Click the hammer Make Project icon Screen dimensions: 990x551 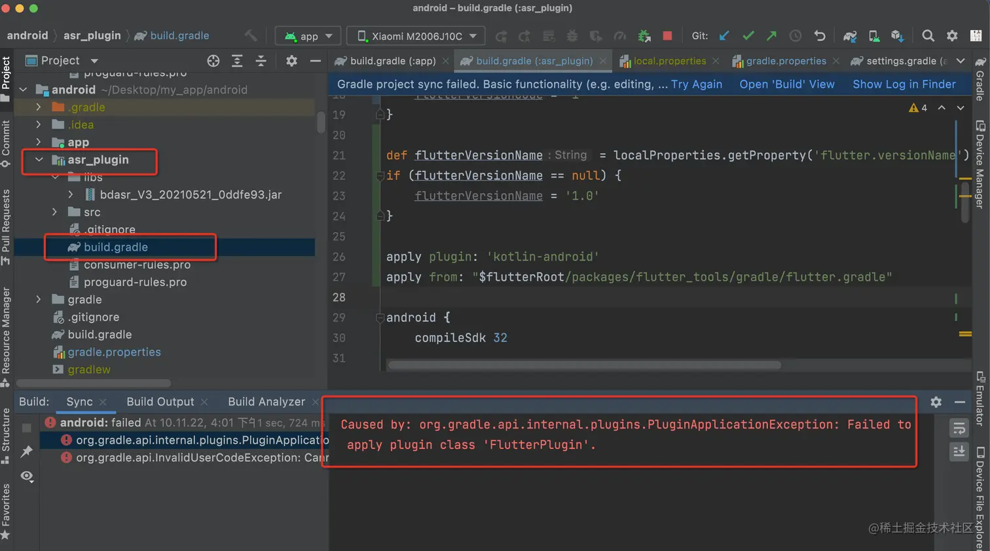(x=251, y=36)
